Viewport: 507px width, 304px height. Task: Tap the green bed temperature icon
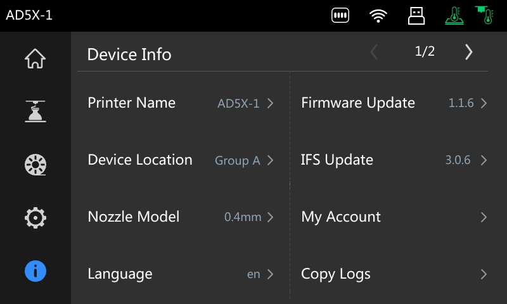pyautogui.click(x=454, y=15)
